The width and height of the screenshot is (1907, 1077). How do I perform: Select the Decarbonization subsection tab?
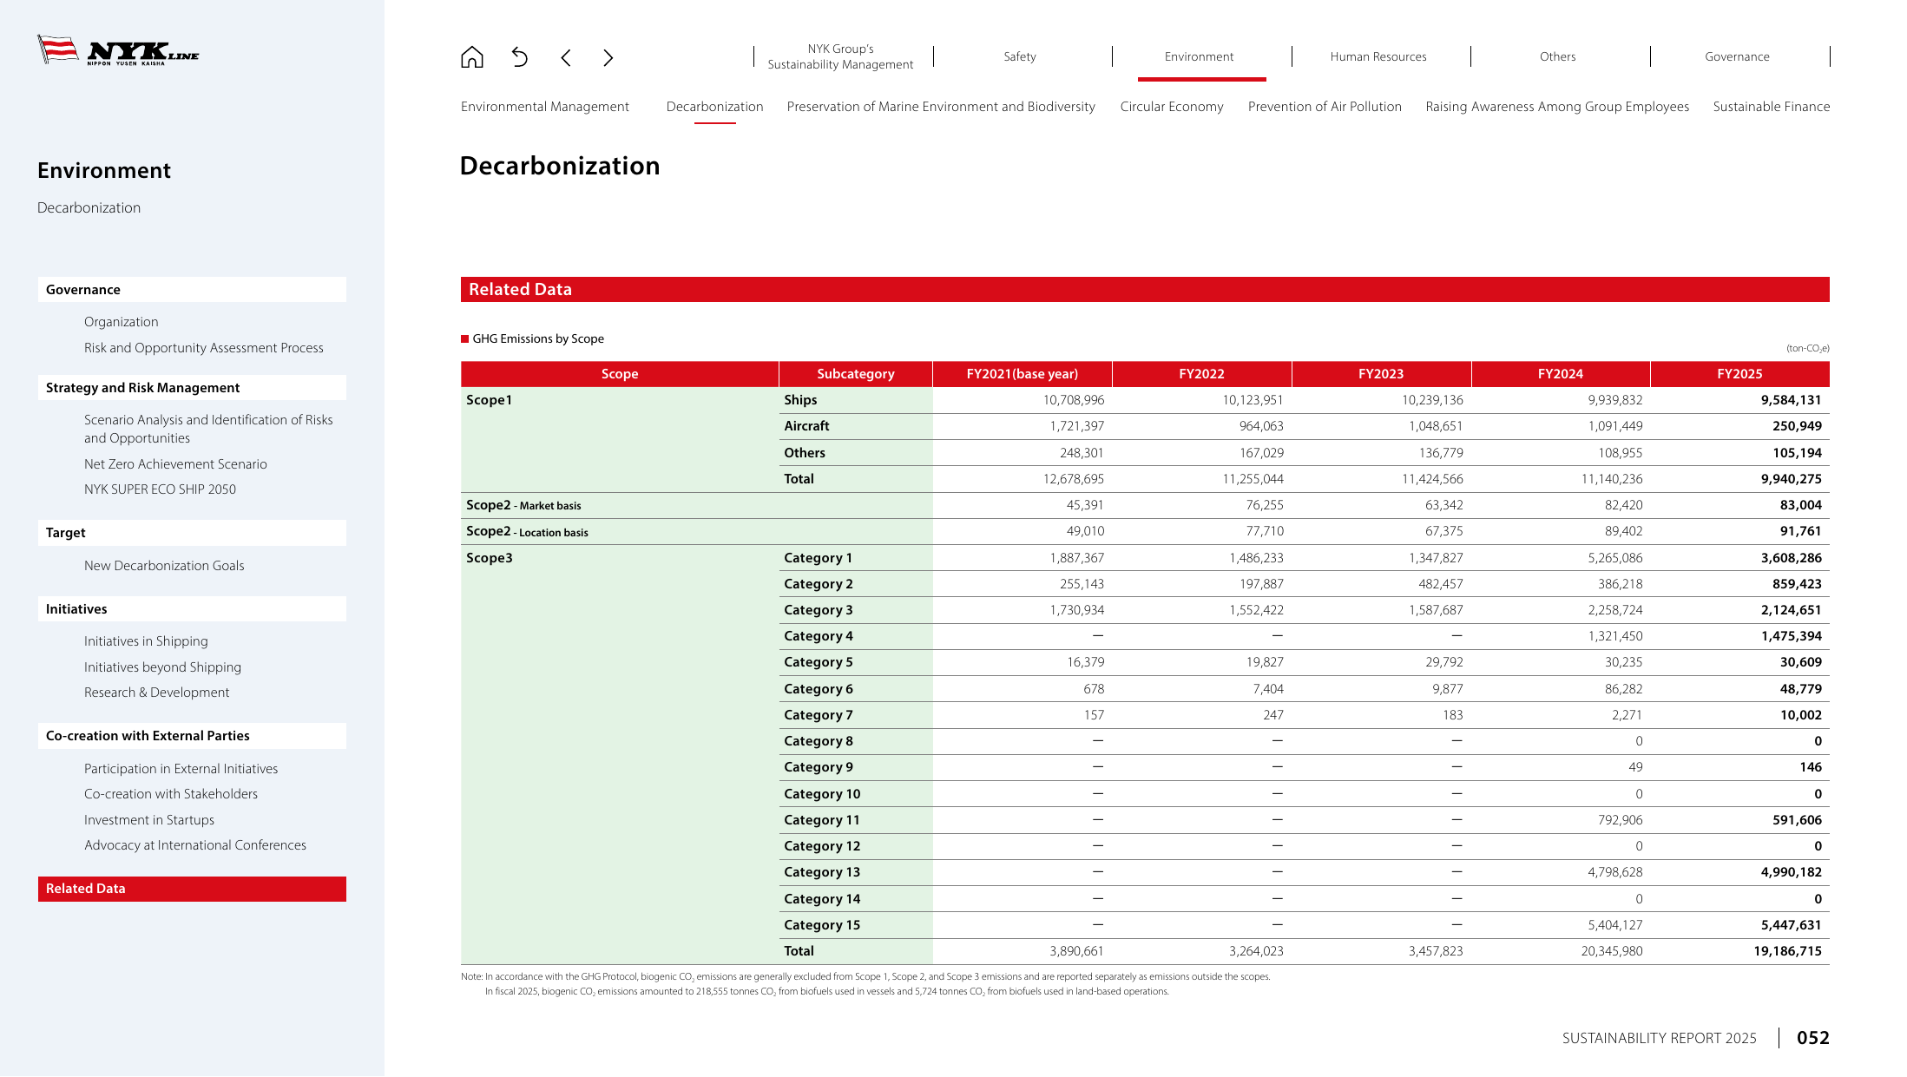click(x=714, y=107)
